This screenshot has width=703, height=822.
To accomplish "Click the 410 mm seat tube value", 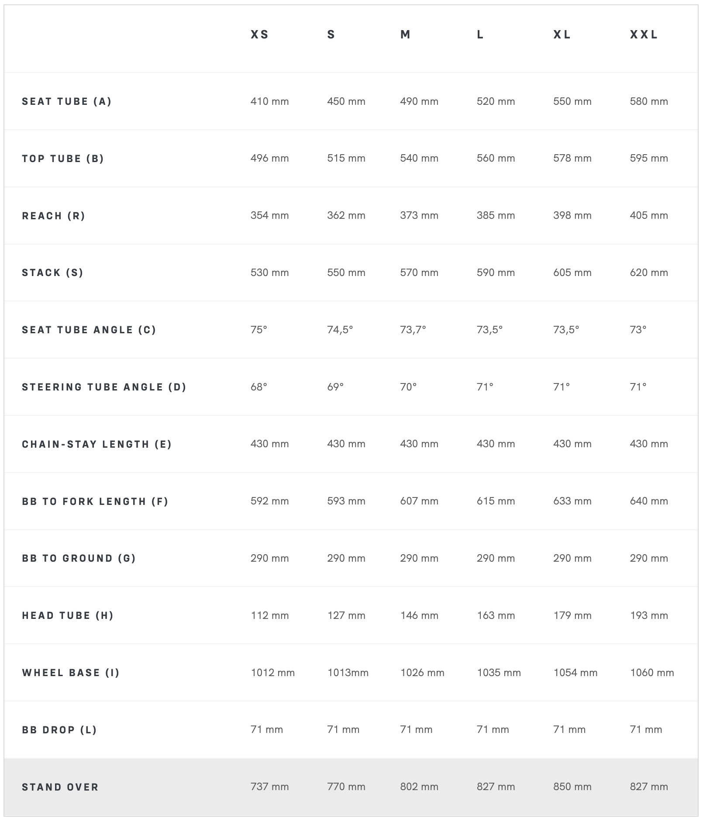I will 269,101.
